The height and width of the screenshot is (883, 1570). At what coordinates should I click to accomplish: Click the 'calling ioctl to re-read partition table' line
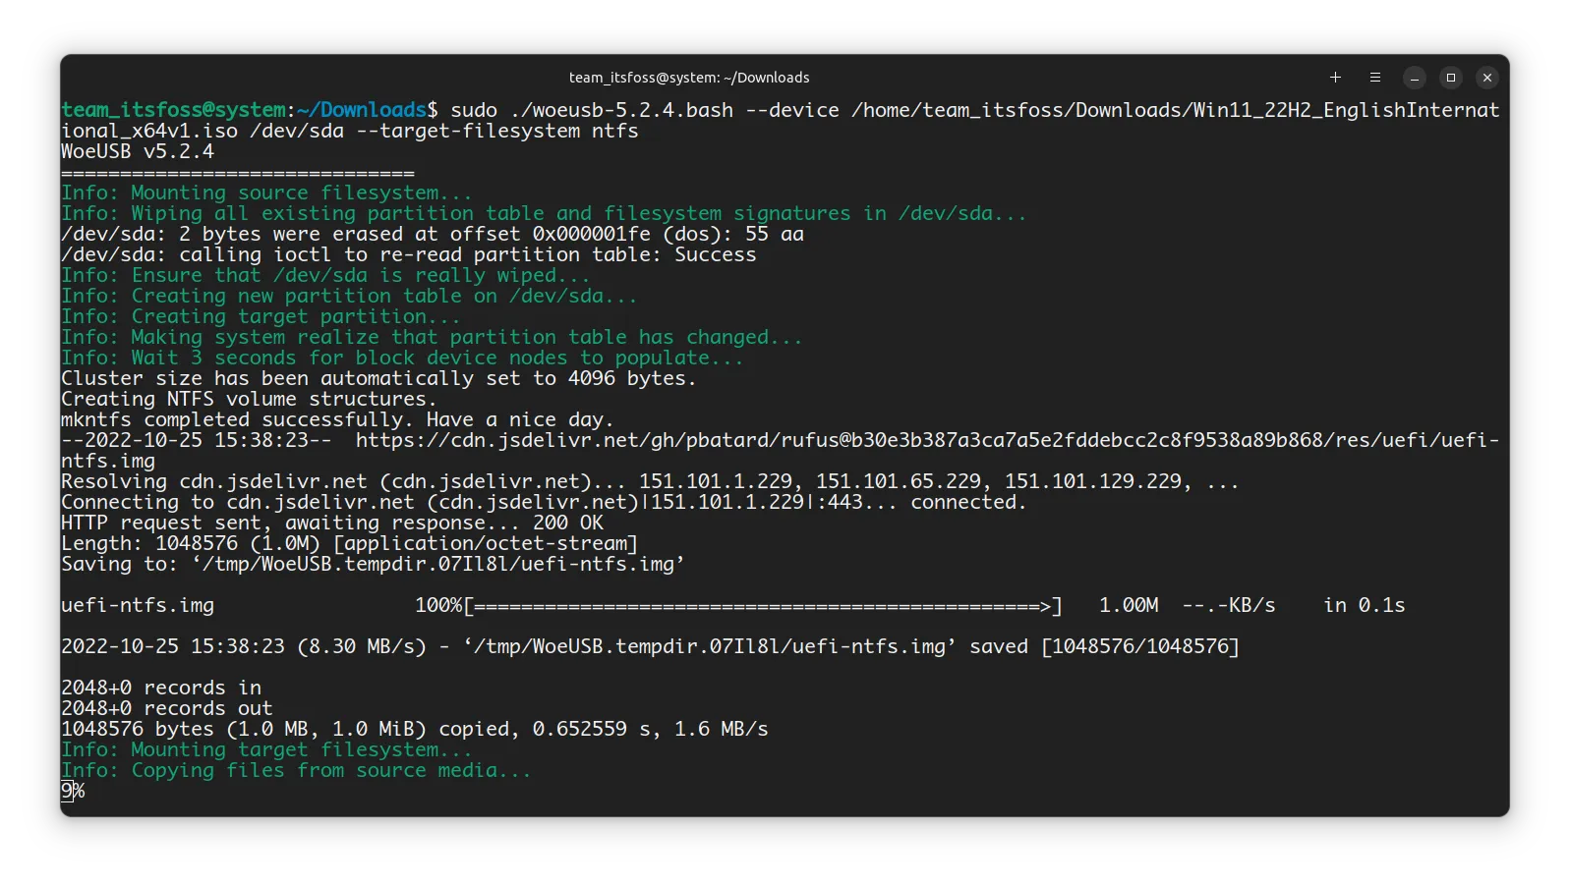click(409, 255)
